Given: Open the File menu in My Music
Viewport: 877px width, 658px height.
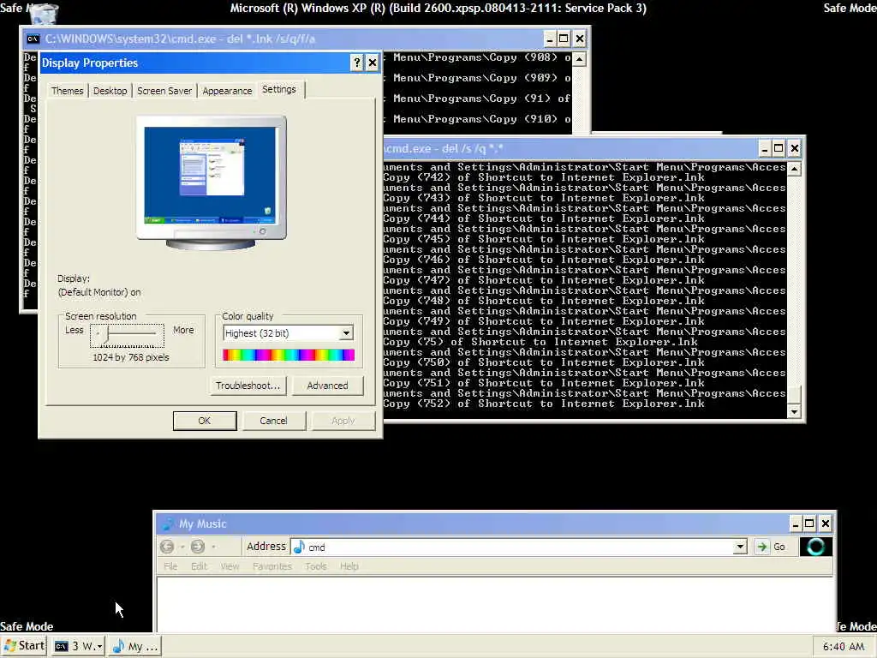Looking at the screenshot, I should click(x=170, y=566).
